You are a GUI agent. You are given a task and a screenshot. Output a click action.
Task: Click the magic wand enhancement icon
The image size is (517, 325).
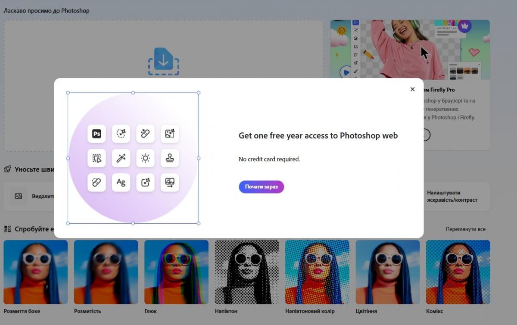click(121, 158)
